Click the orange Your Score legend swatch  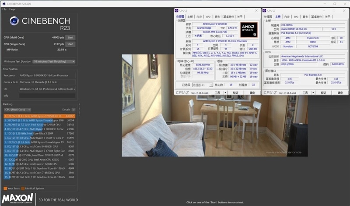pyautogui.click(x=5, y=188)
